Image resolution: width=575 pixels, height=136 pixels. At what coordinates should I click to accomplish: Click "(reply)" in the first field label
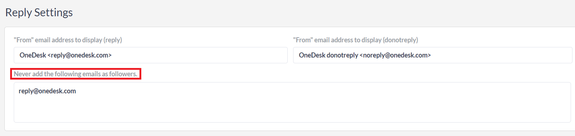(113, 40)
